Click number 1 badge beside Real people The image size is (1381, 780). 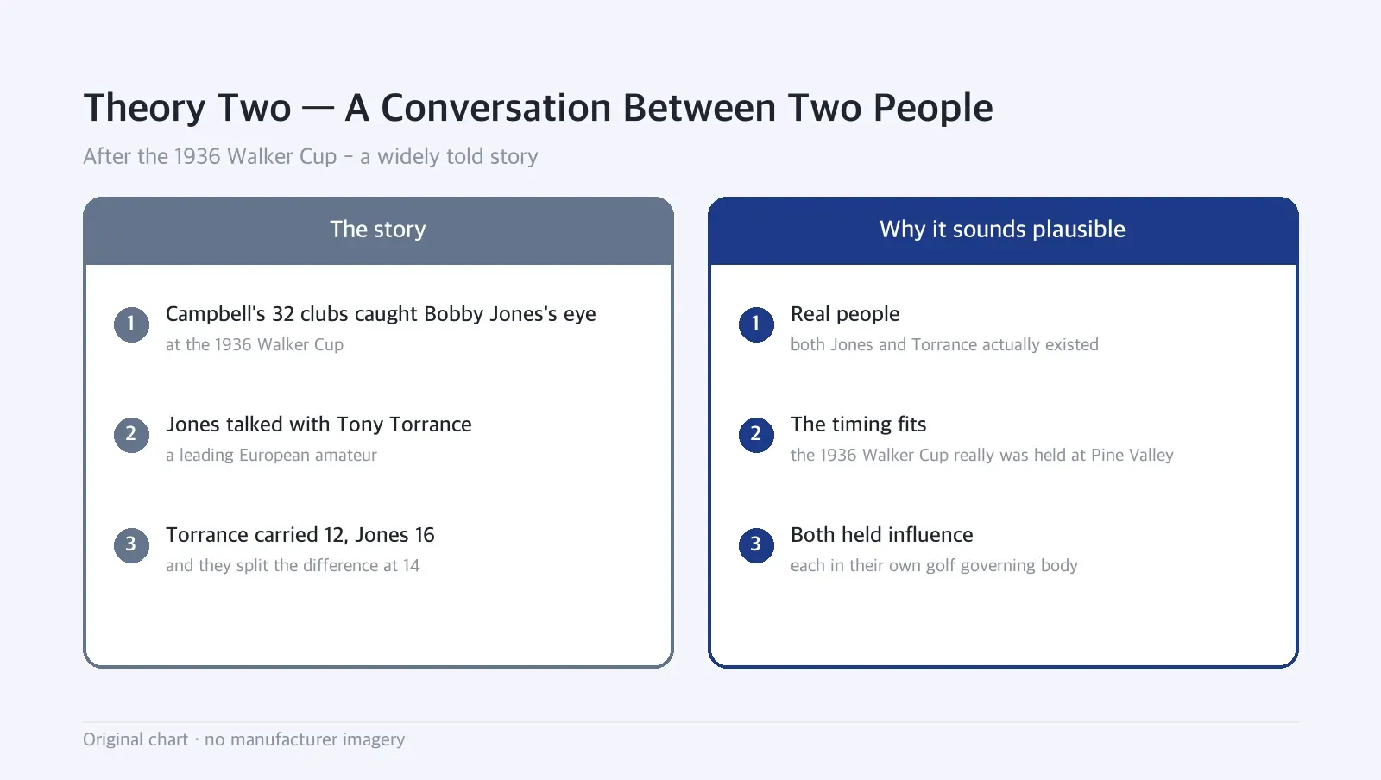pos(756,324)
